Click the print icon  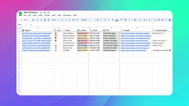45,20
